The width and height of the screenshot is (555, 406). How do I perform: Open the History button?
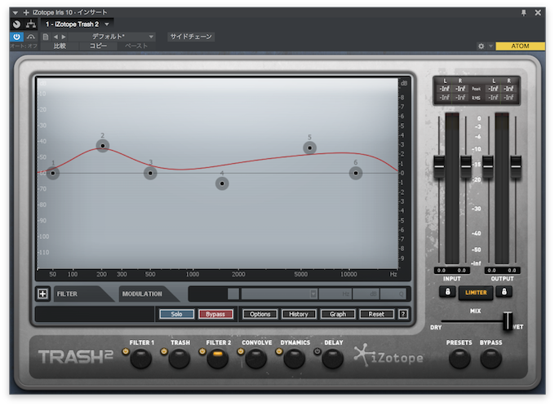coord(299,314)
